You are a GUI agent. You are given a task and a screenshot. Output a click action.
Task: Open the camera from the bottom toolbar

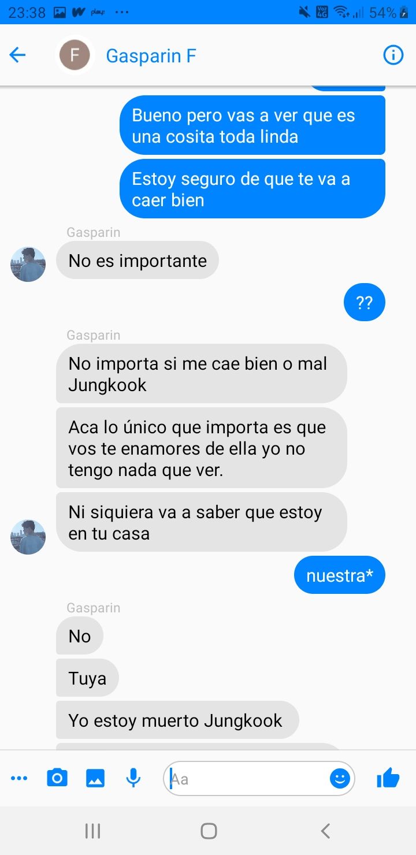[x=57, y=778]
